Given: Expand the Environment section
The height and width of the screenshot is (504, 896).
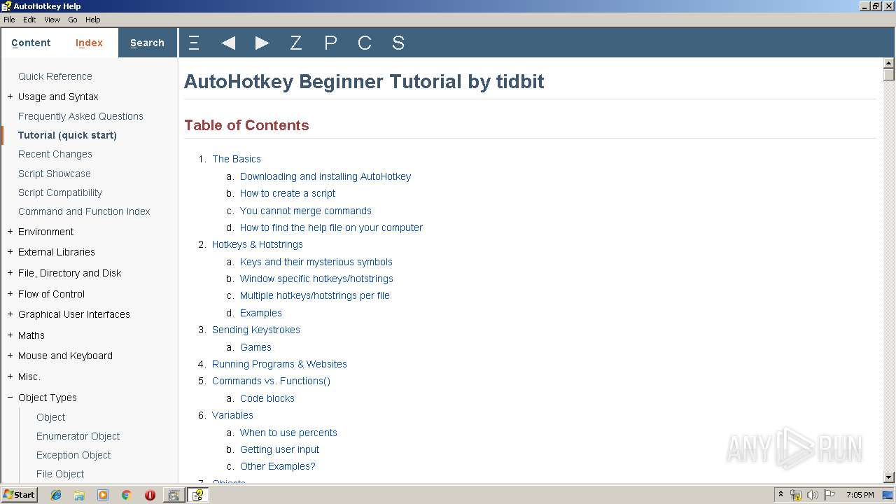Looking at the screenshot, I should (x=10, y=232).
